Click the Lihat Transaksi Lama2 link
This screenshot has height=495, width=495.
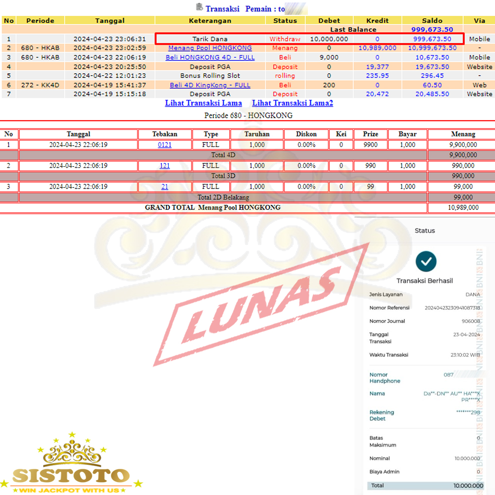pos(293,103)
